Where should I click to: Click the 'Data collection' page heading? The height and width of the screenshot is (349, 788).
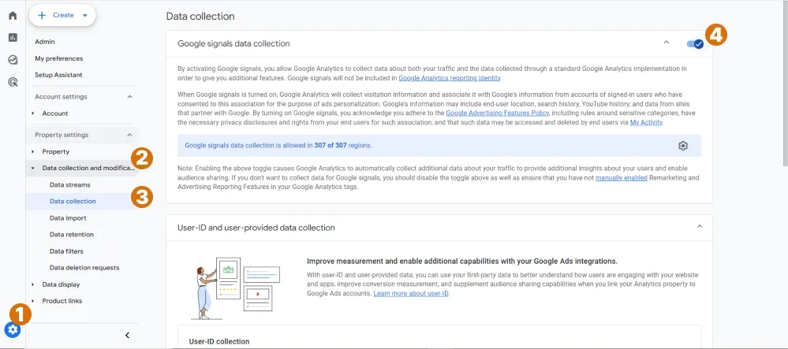[200, 16]
